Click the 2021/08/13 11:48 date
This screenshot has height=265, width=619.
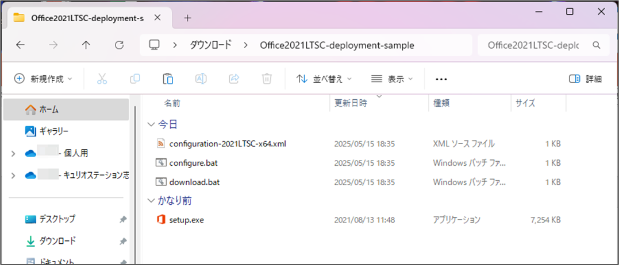point(365,220)
